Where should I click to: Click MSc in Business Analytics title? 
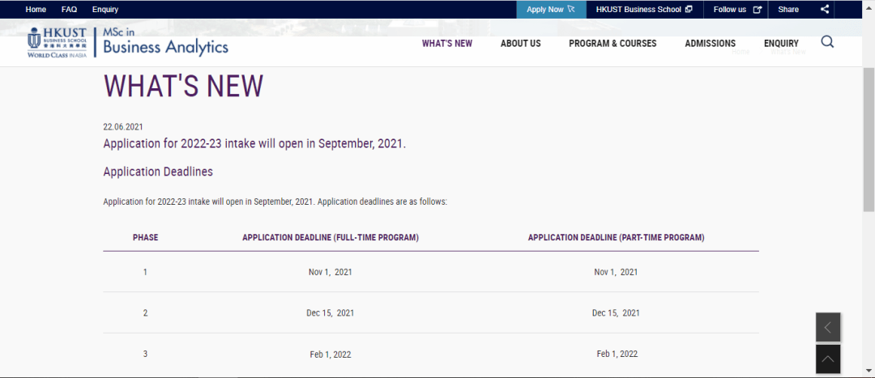tap(166, 42)
